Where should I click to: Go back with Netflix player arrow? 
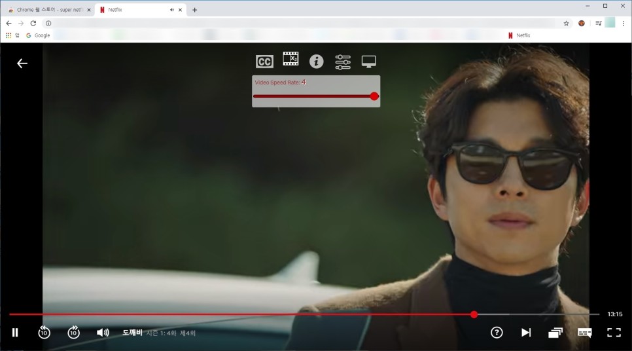coord(22,64)
